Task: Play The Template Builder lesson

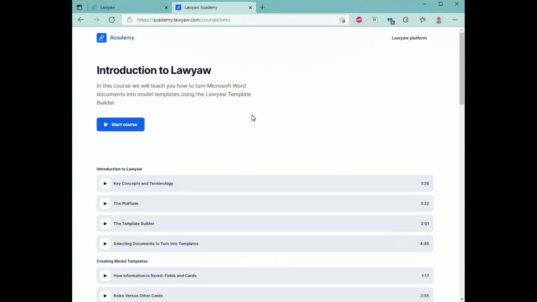Action: tap(105, 224)
